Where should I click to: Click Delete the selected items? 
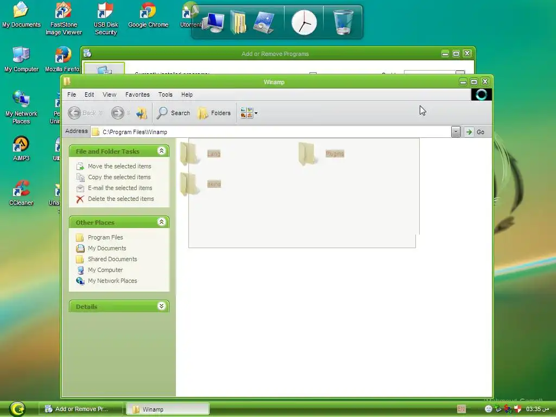click(x=121, y=199)
